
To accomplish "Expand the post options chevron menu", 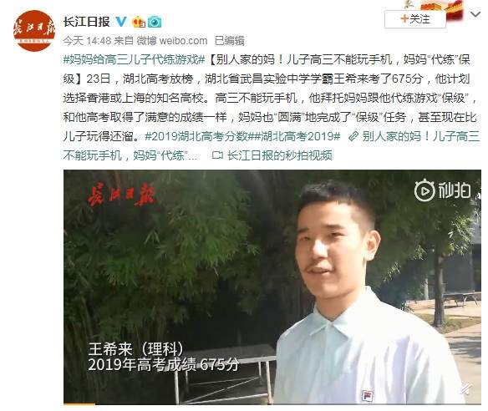I will tap(475, 15).
